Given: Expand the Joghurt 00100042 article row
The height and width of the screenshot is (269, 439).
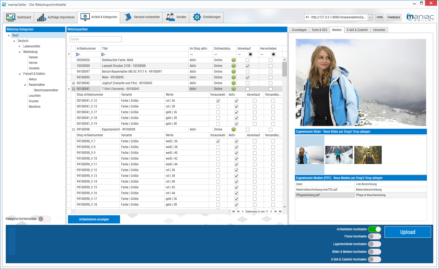Looking at the screenshot, I should 73,83.
